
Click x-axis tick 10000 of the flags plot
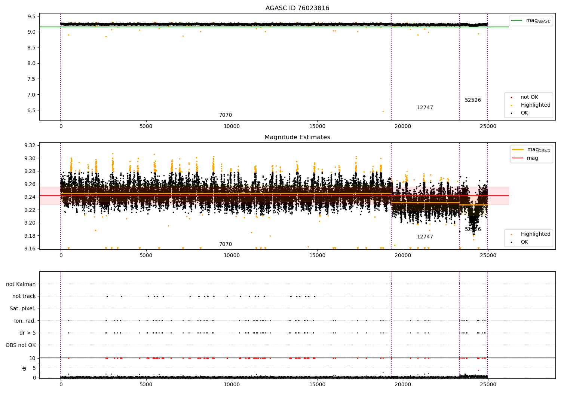(232, 385)
